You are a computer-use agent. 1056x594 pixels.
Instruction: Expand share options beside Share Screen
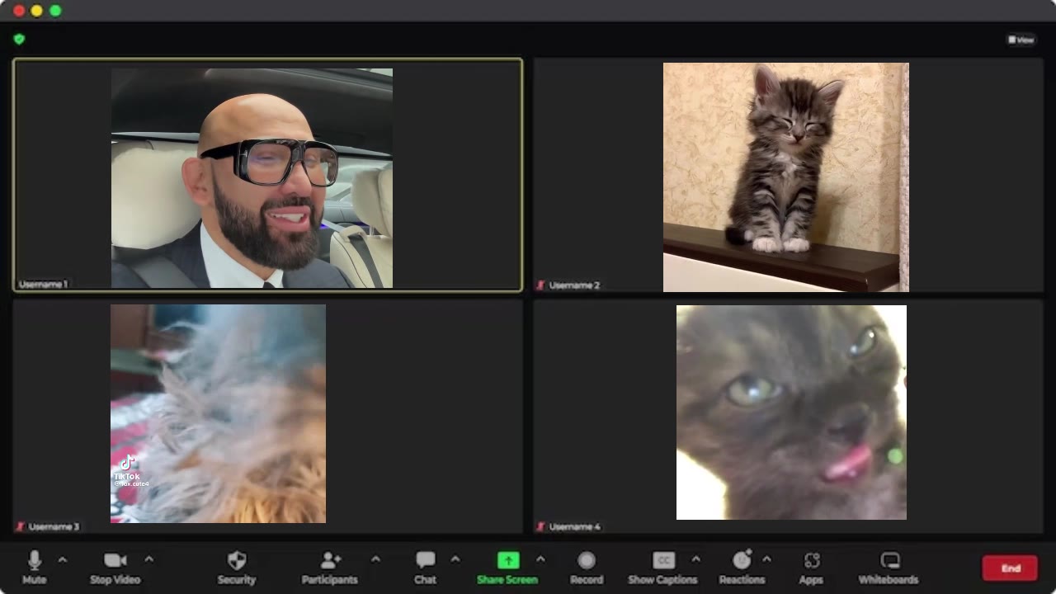pyautogui.click(x=540, y=560)
